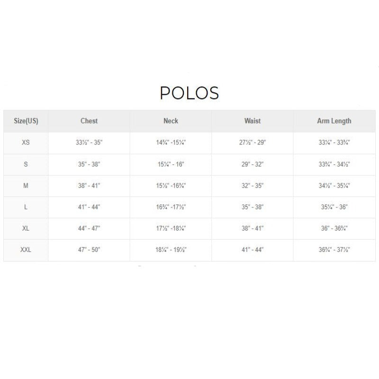This screenshot has width=379, height=379.
Task: Click the XL arm length cell 36" - 36¾"
Action: [x=334, y=228]
